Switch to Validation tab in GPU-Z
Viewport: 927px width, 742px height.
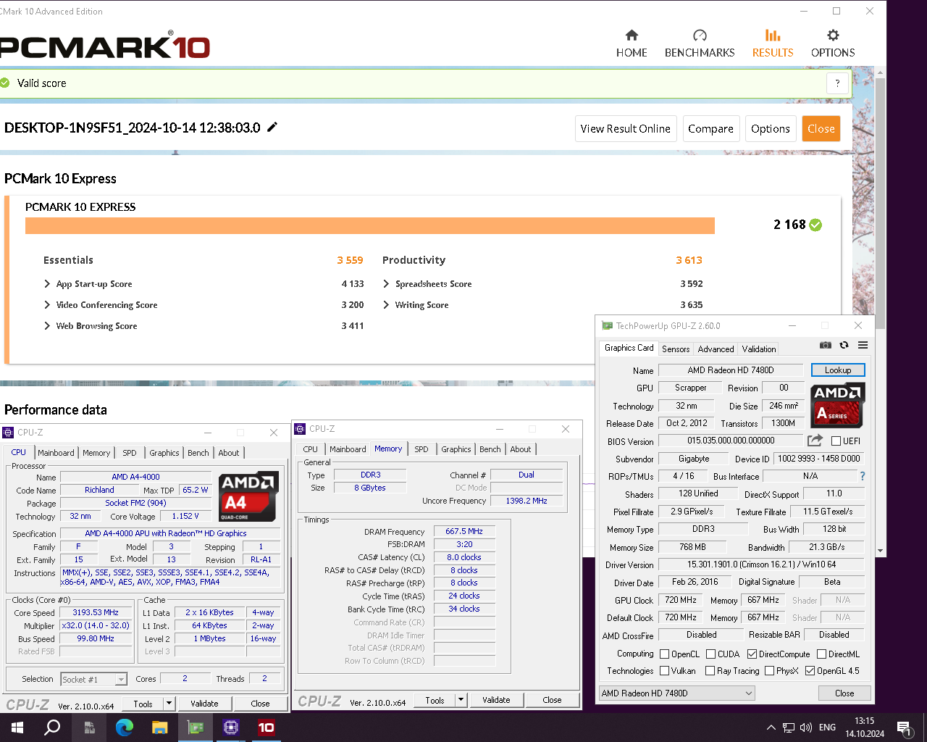tap(758, 349)
